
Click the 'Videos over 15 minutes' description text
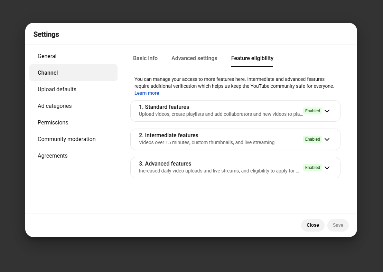[207, 143]
